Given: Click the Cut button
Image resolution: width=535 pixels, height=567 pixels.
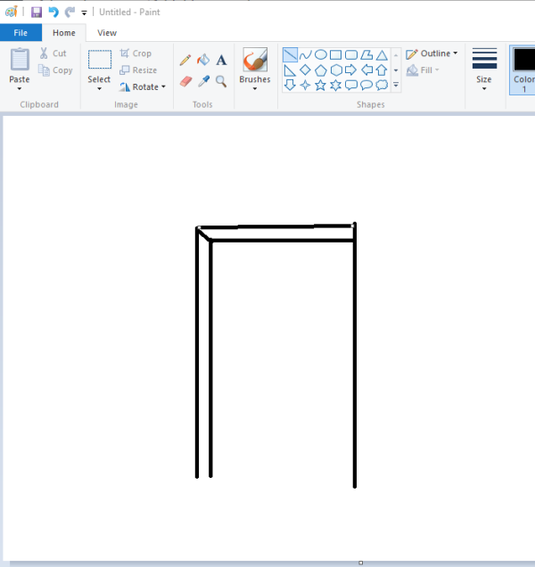Looking at the screenshot, I should coord(53,53).
